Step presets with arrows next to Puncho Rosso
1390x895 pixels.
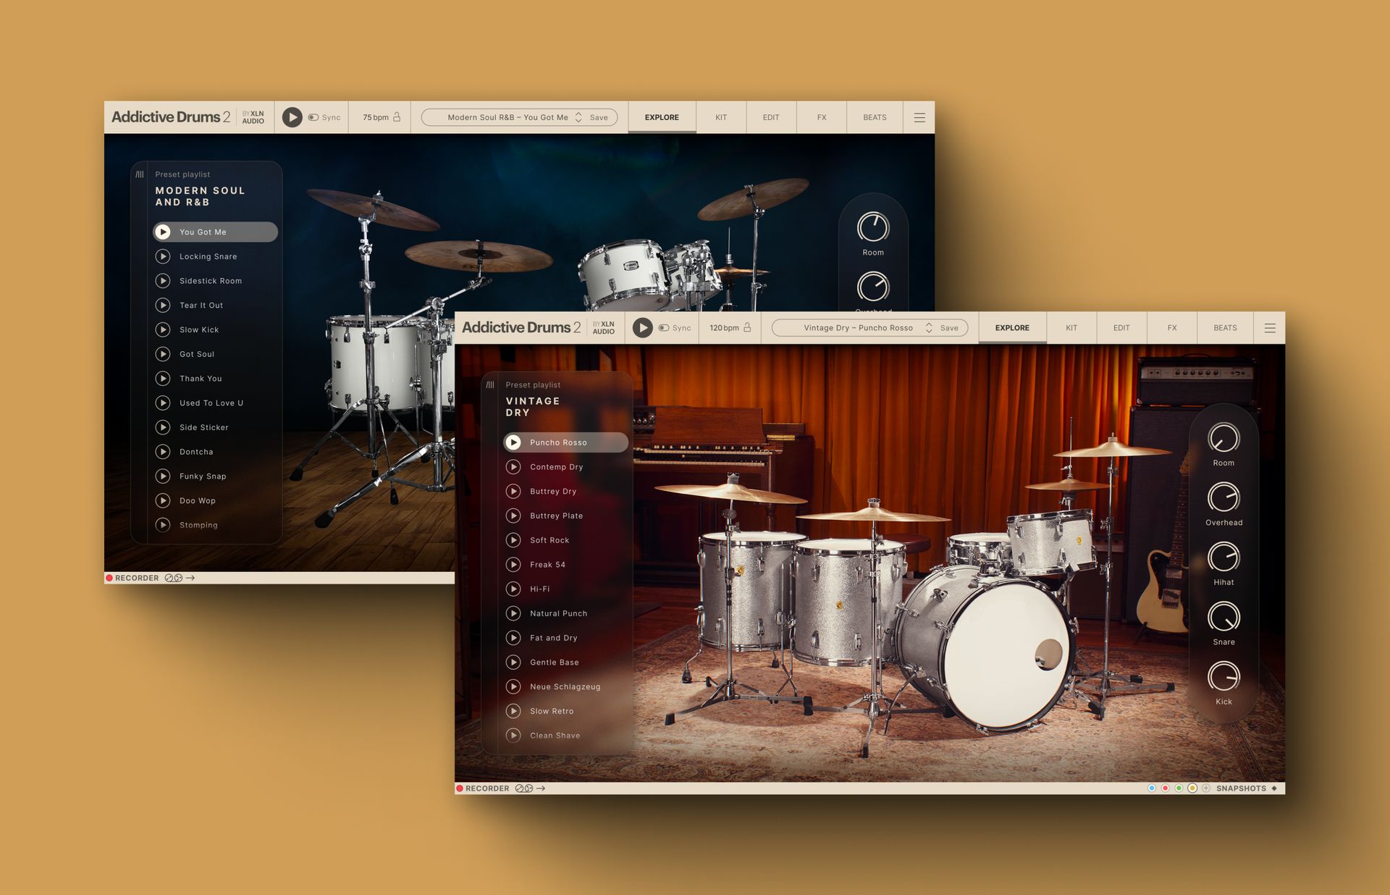929,328
